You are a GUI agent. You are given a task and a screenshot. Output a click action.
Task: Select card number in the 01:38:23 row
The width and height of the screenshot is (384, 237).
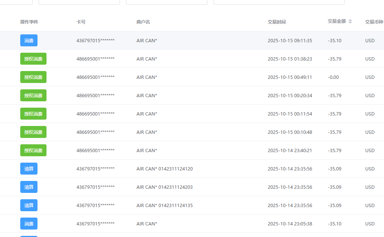(96, 59)
